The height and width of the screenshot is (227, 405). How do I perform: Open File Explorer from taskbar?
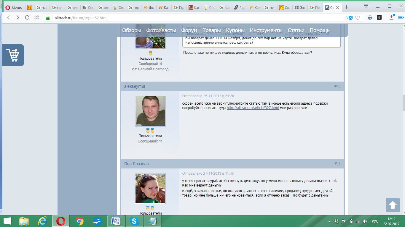pyautogui.click(x=24, y=221)
